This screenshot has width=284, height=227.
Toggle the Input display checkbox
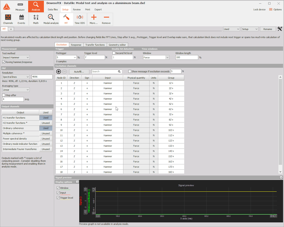click(58, 193)
